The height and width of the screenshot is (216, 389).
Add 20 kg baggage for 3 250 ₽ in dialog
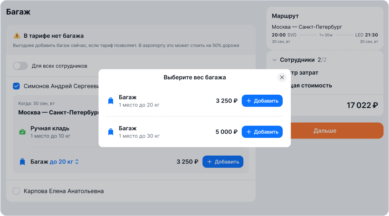click(262, 101)
